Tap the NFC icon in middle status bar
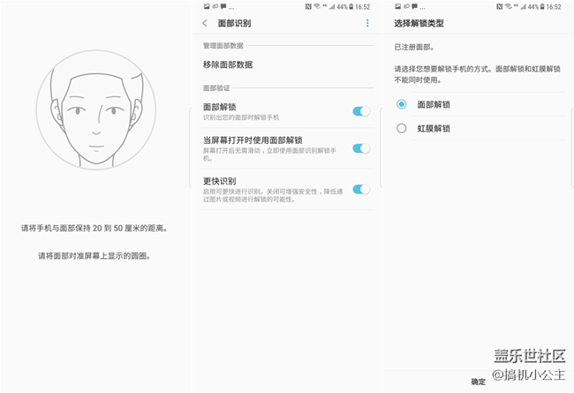Viewport: 574px width, 393px height. [306, 6]
